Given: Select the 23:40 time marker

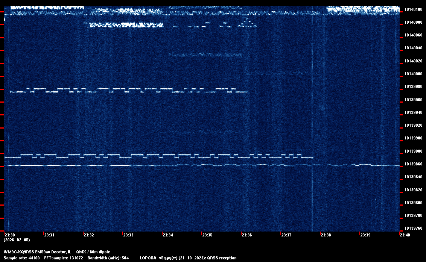Looking at the screenshot, I should [405, 235].
